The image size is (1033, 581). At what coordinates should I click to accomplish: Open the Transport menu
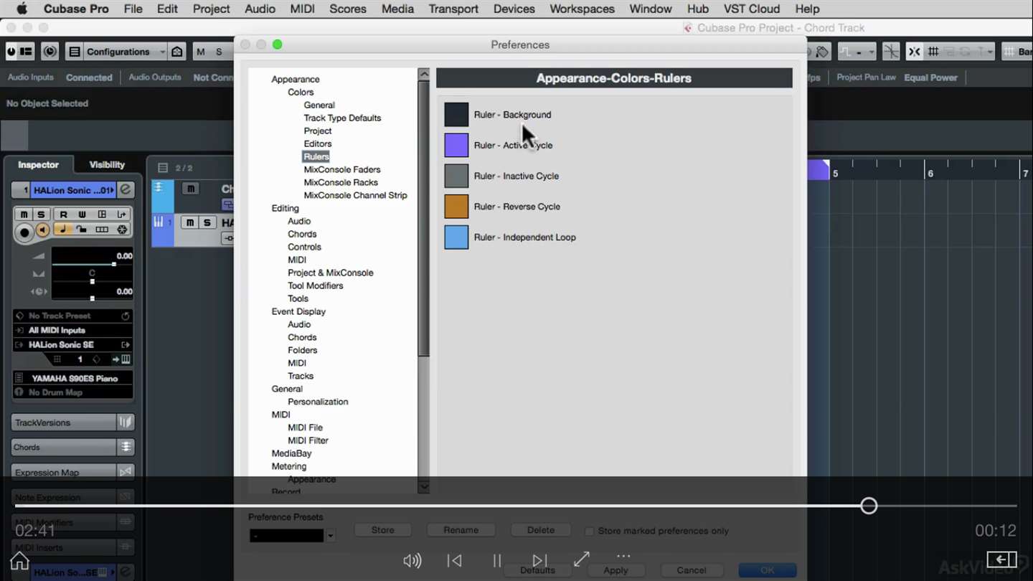tap(453, 9)
